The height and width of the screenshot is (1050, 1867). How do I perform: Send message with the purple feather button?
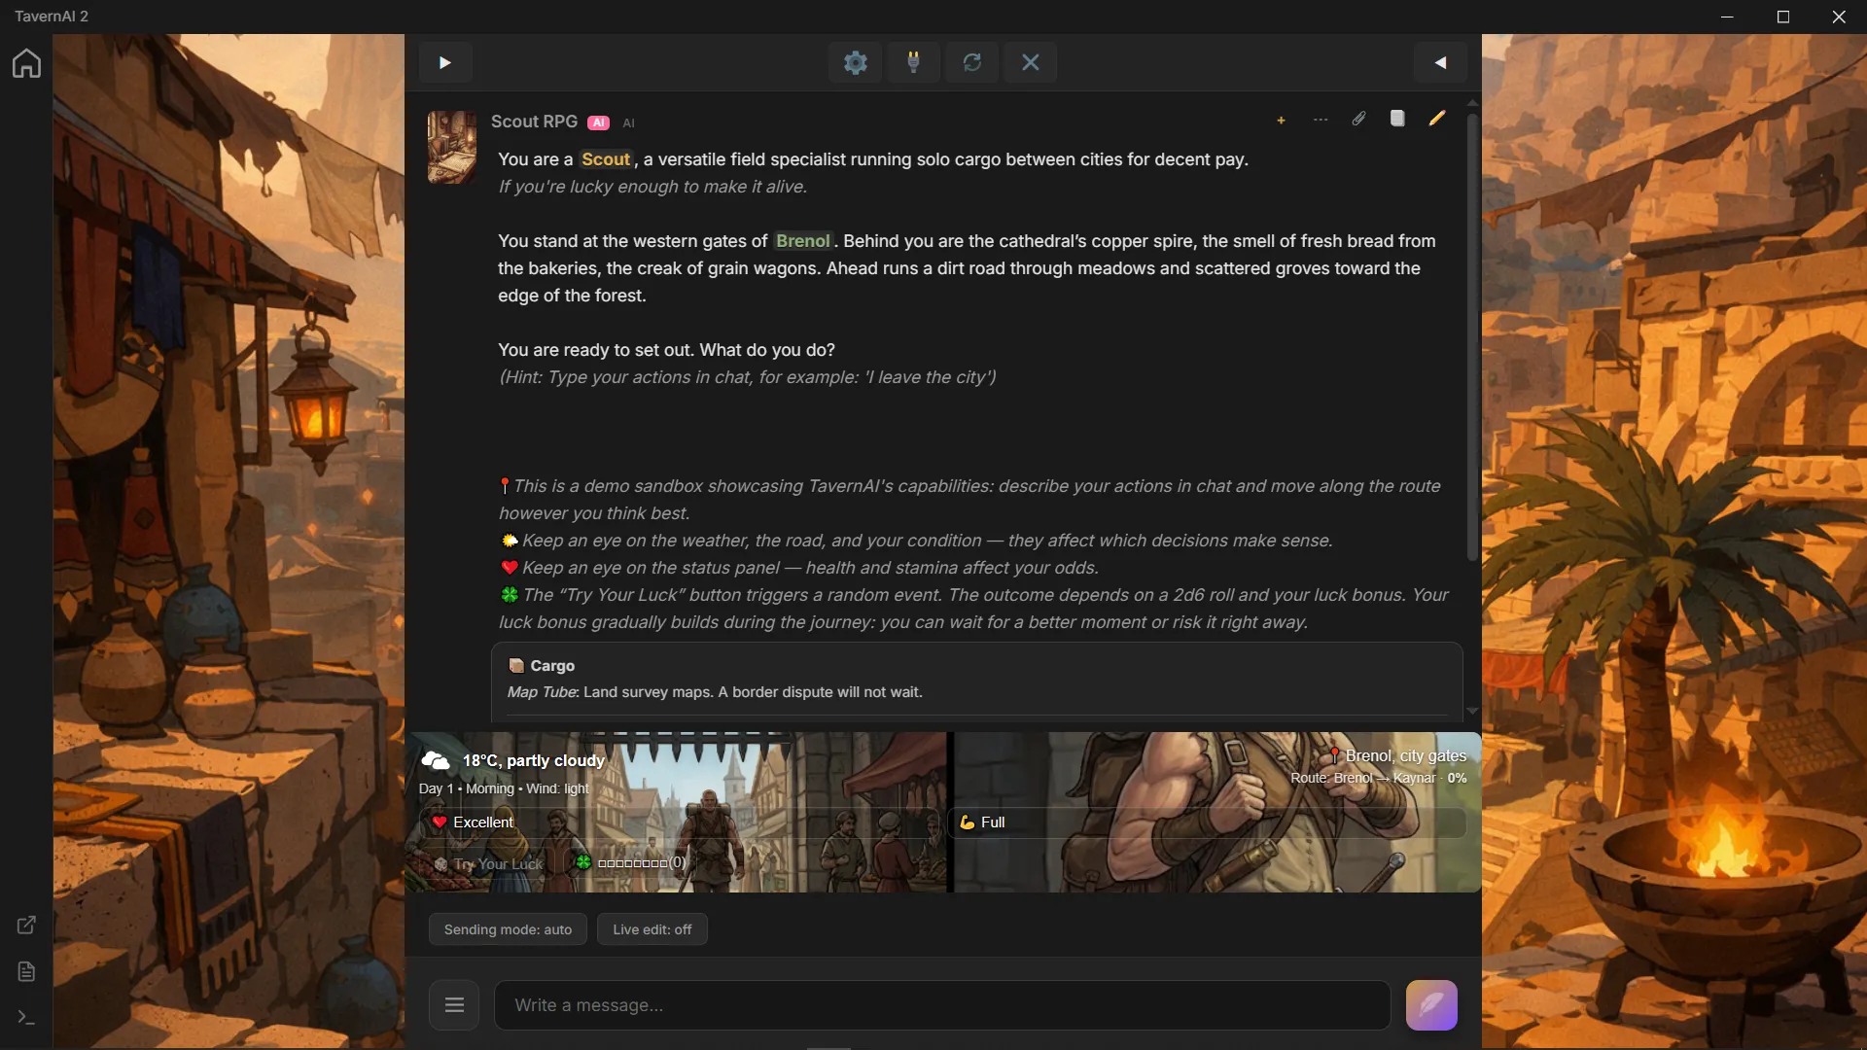click(1431, 1004)
